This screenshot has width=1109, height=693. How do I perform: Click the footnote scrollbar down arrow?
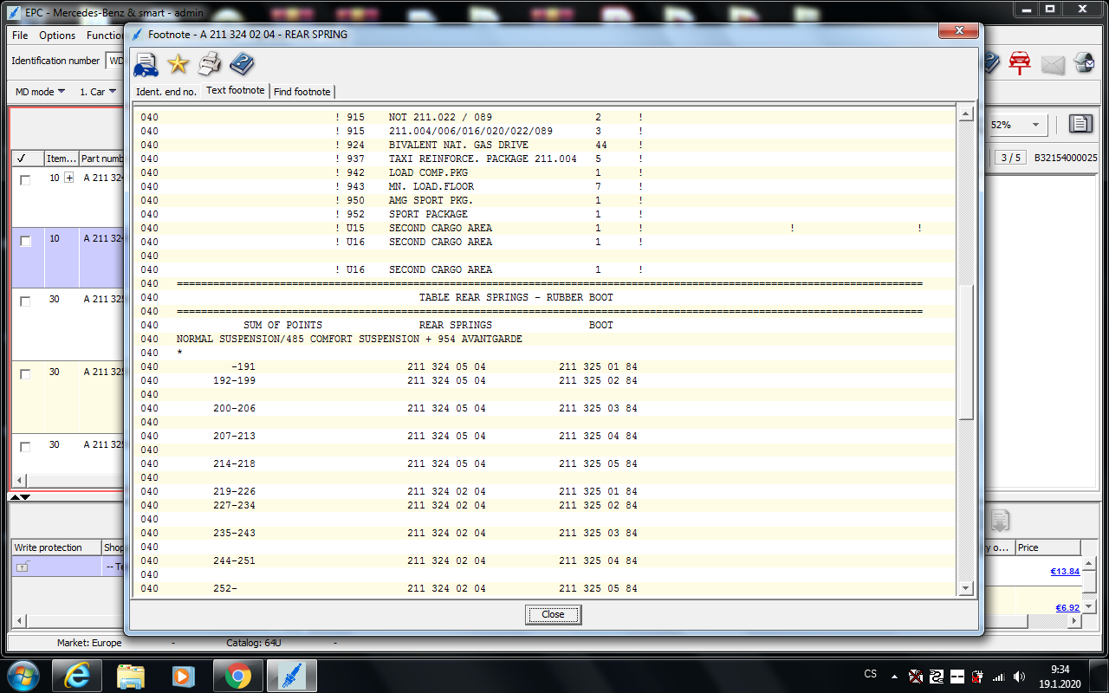(966, 588)
